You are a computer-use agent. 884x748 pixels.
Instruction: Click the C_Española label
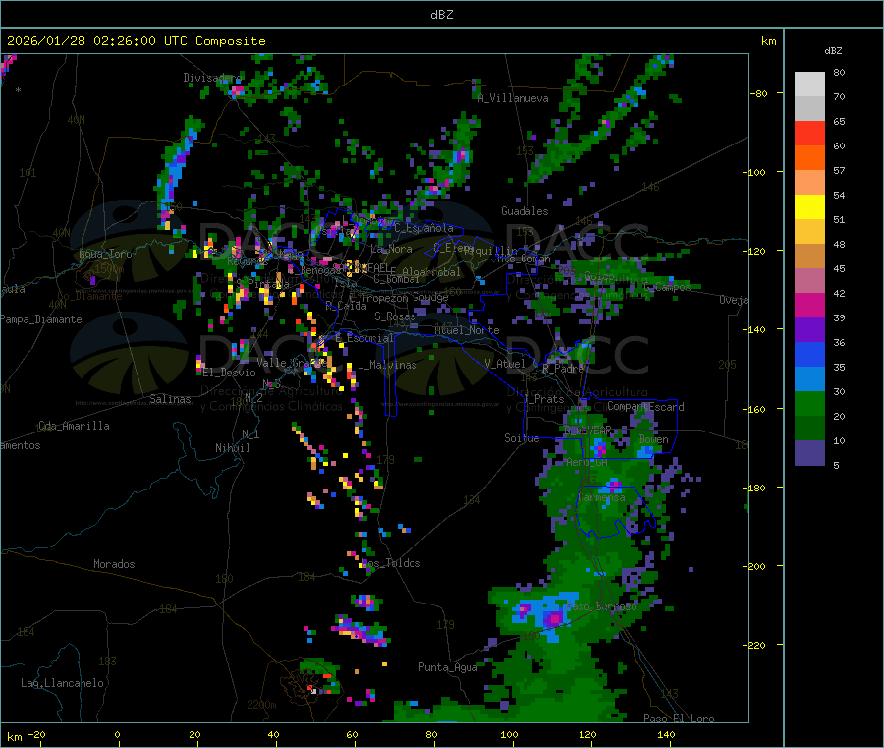(423, 228)
